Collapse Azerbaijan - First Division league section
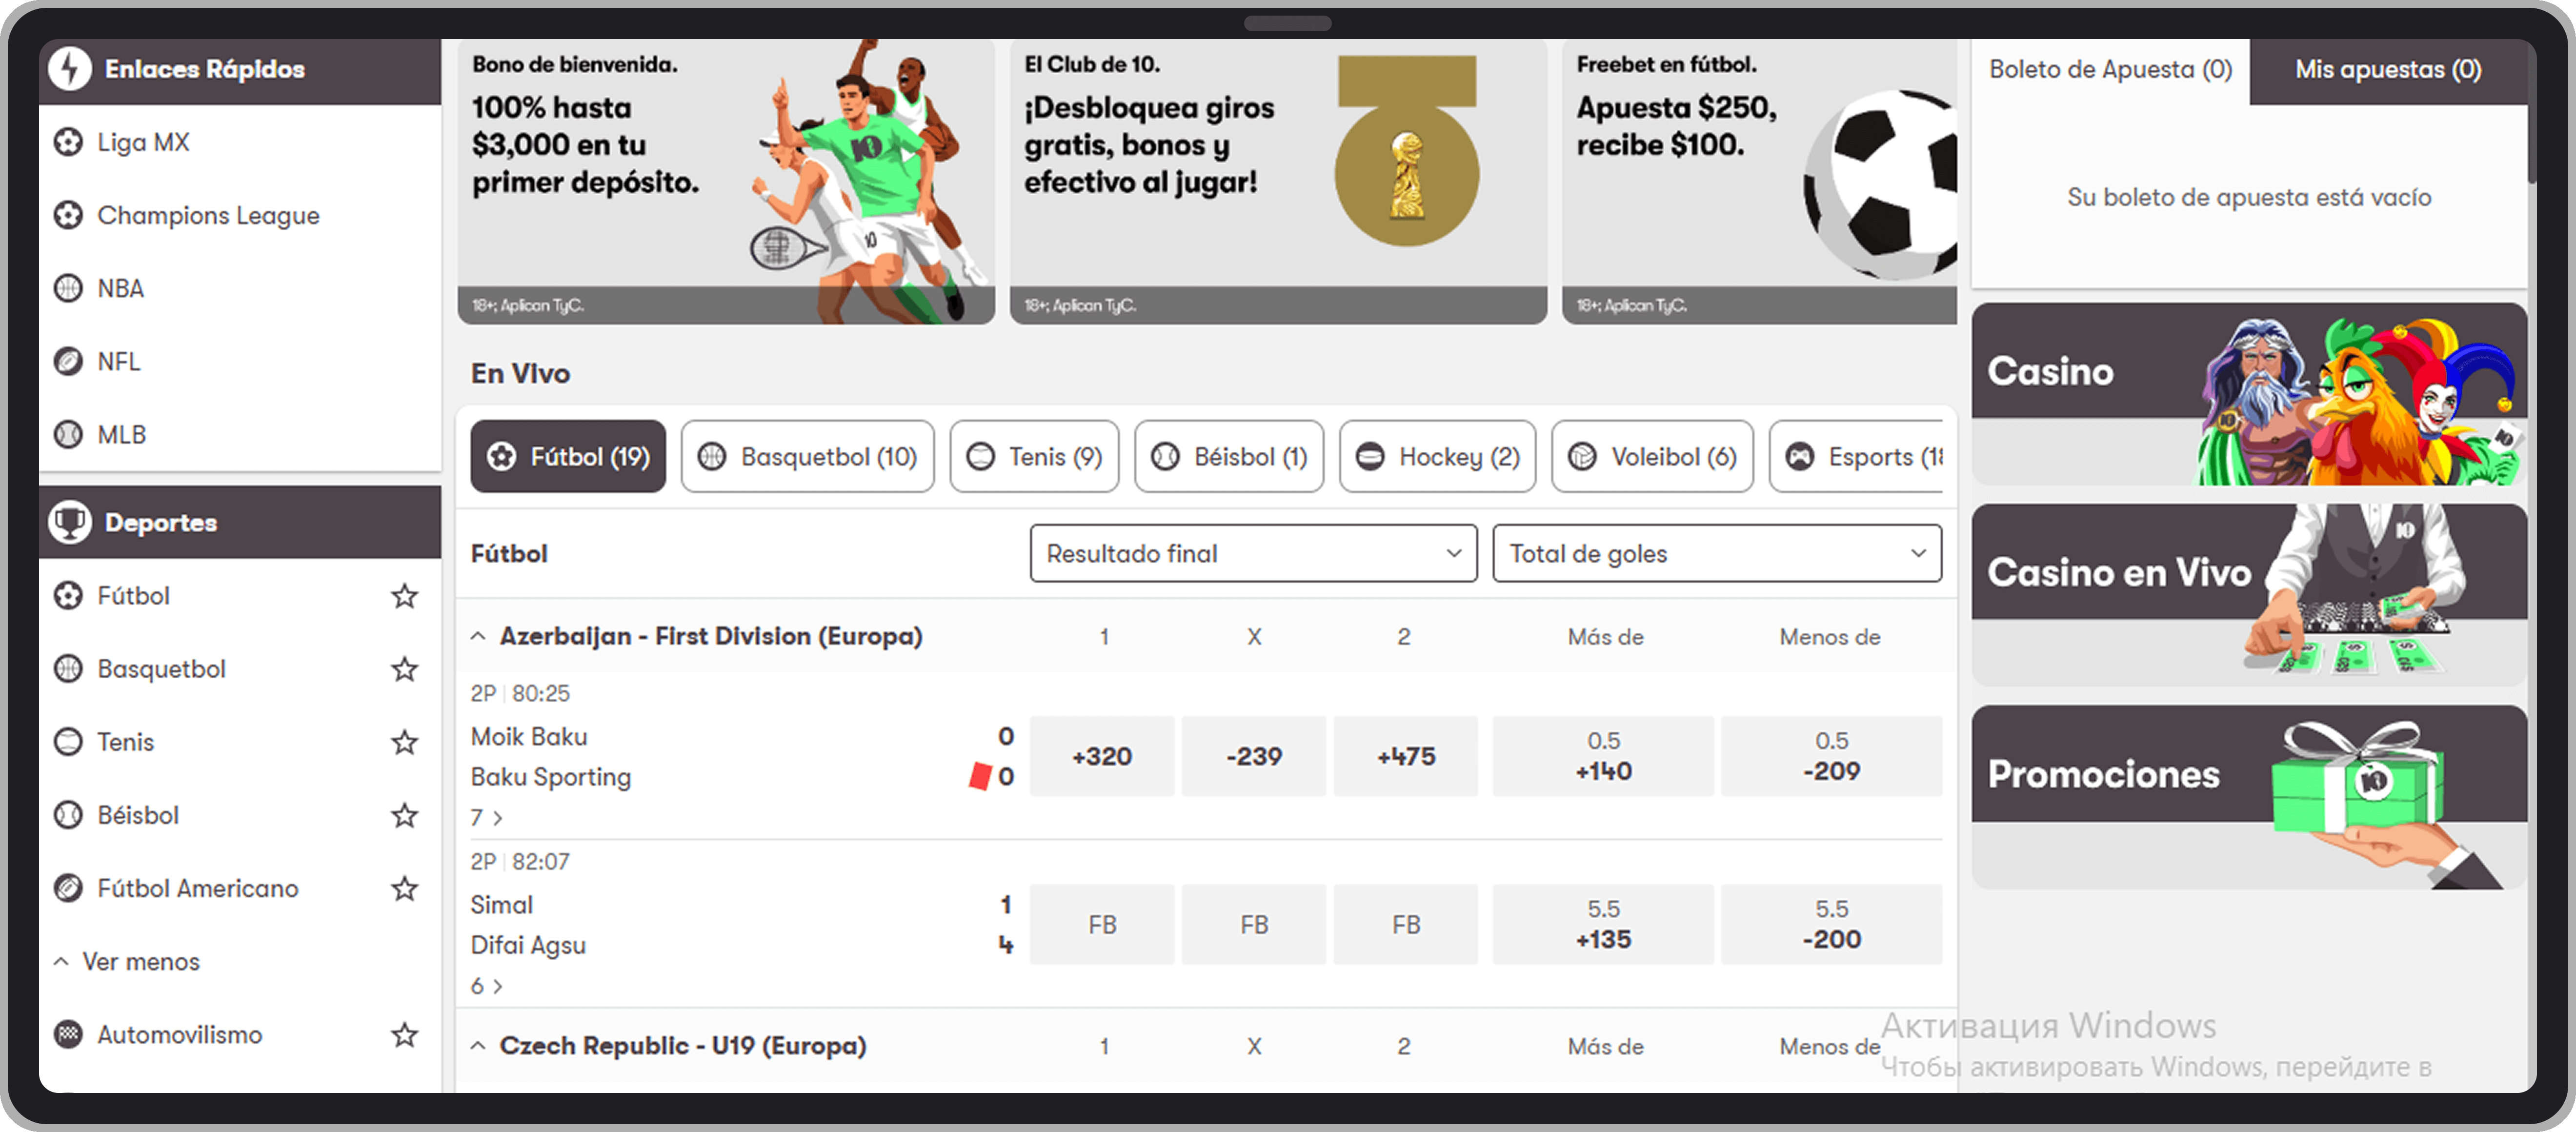Image resolution: width=2576 pixels, height=1132 pixels. click(x=479, y=636)
